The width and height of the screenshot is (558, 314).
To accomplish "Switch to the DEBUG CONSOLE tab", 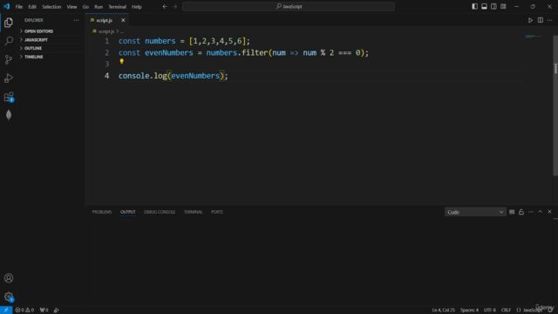I will point(160,212).
